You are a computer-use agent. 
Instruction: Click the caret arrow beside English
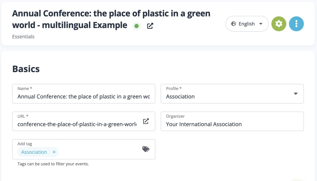point(261,24)
